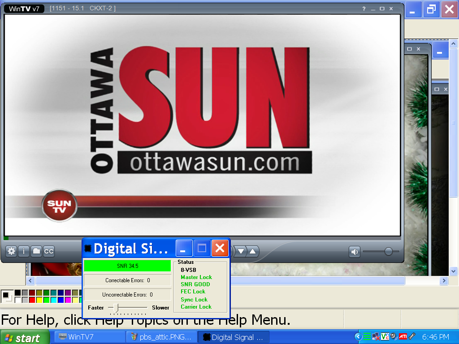Viewport: 459px width, 344px height.
Task: Click right arrow of Paint's horizontal scrollbar
Action: (x=444, y=281)
